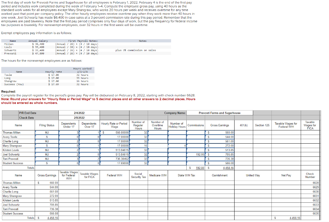Select Charlie Long's upper gross earnings 561.00
The width and height of the screenshot is (329, 222).
click(x=219, y=141)
